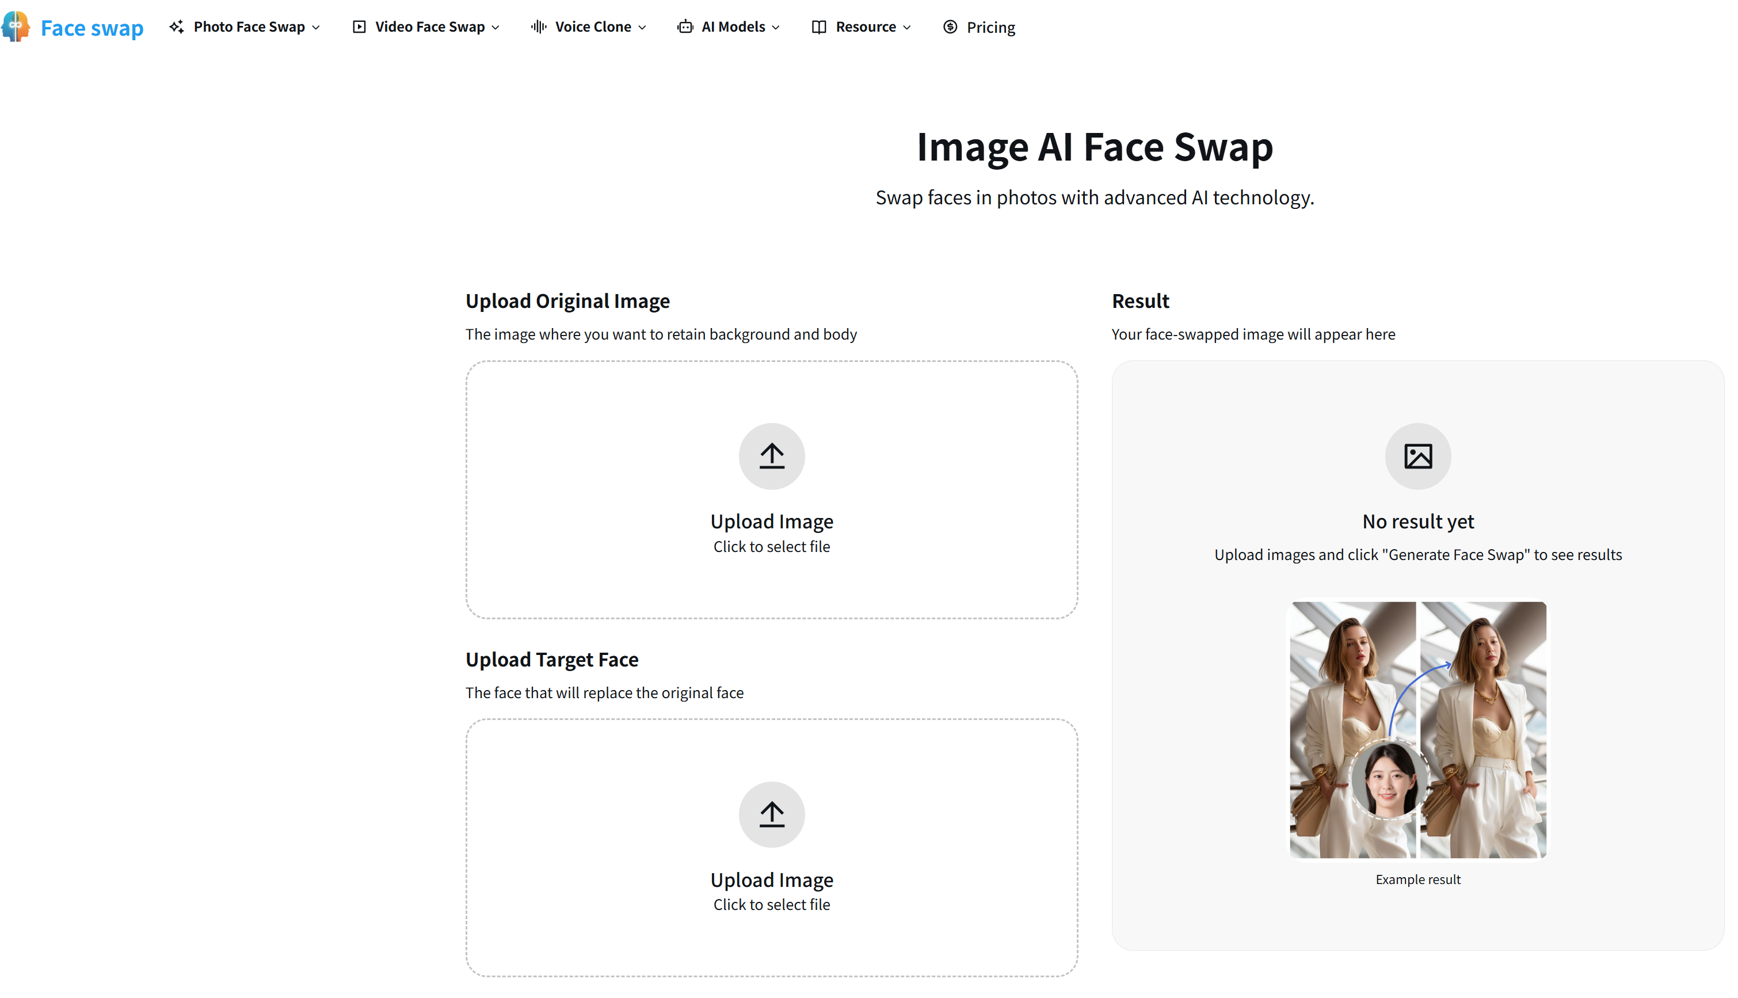This screenshot has height=998, width=1738.
Task: Click the Face swap brand text
Action: (x=92, y=28)
